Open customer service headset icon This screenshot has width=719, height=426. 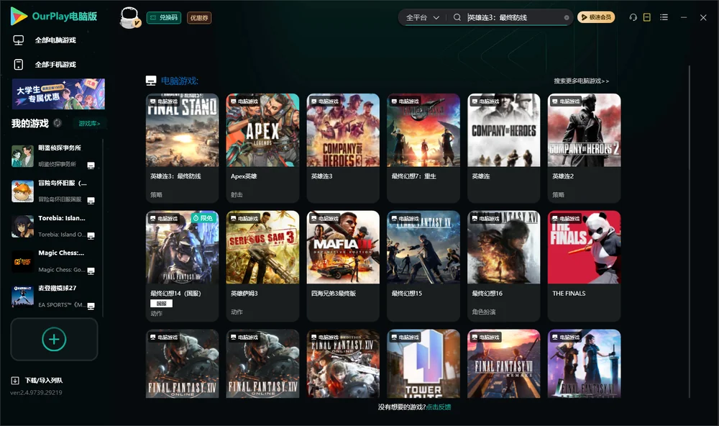click(x=633, y=17)
